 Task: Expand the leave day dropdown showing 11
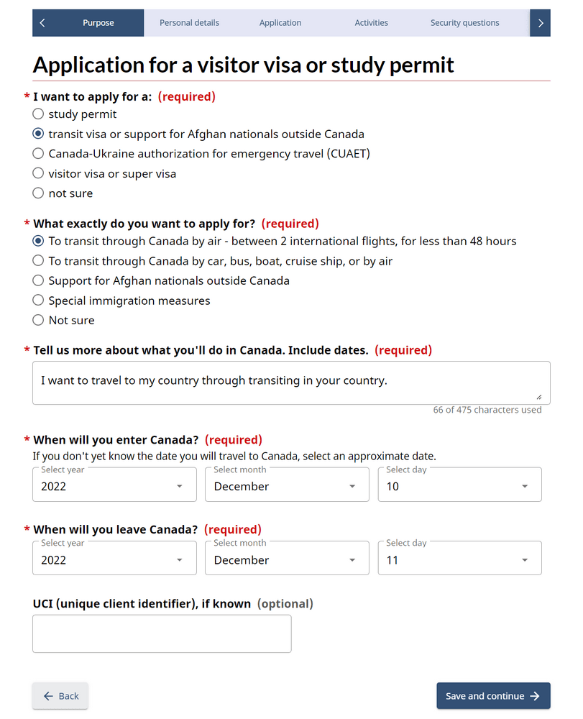[459, 561]
